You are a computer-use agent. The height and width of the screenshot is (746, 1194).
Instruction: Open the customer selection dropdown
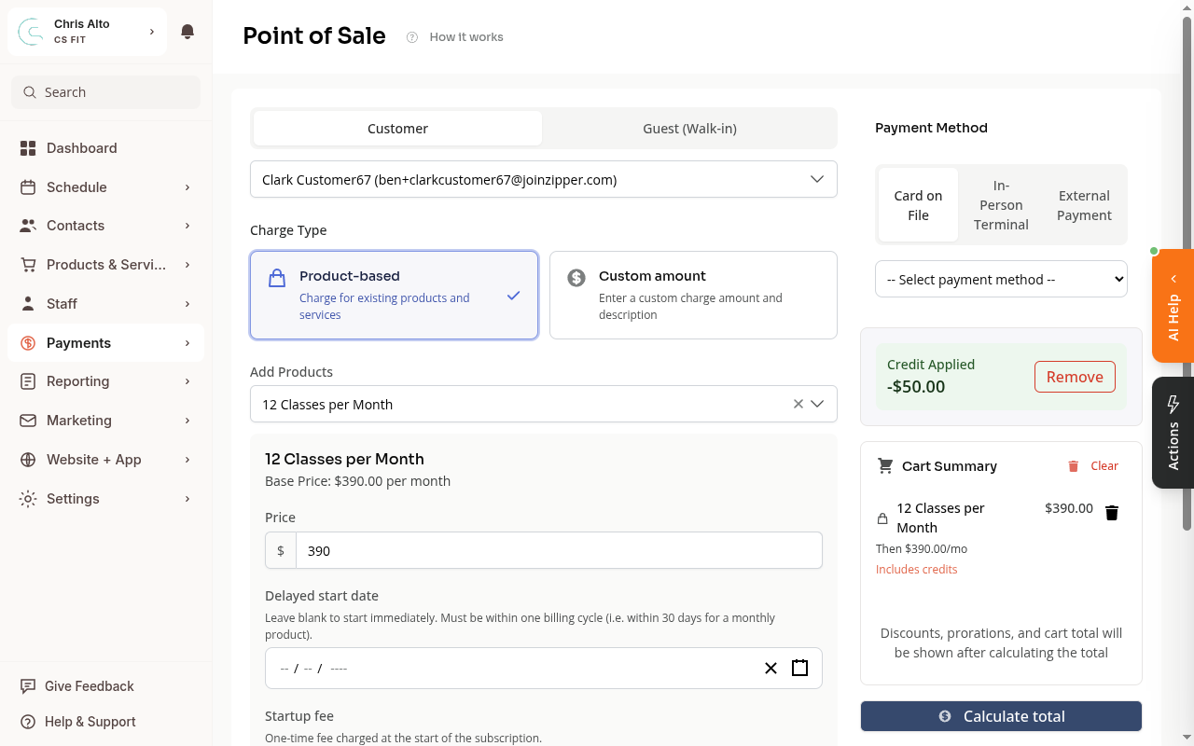point(544,179)
